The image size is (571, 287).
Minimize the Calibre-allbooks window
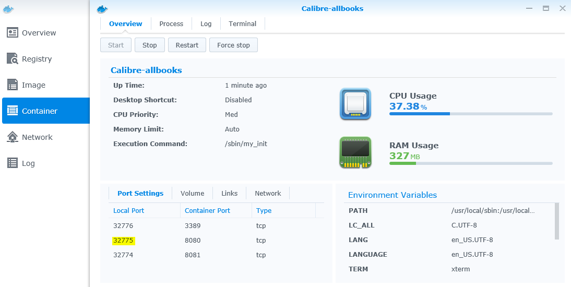[529, 8]
